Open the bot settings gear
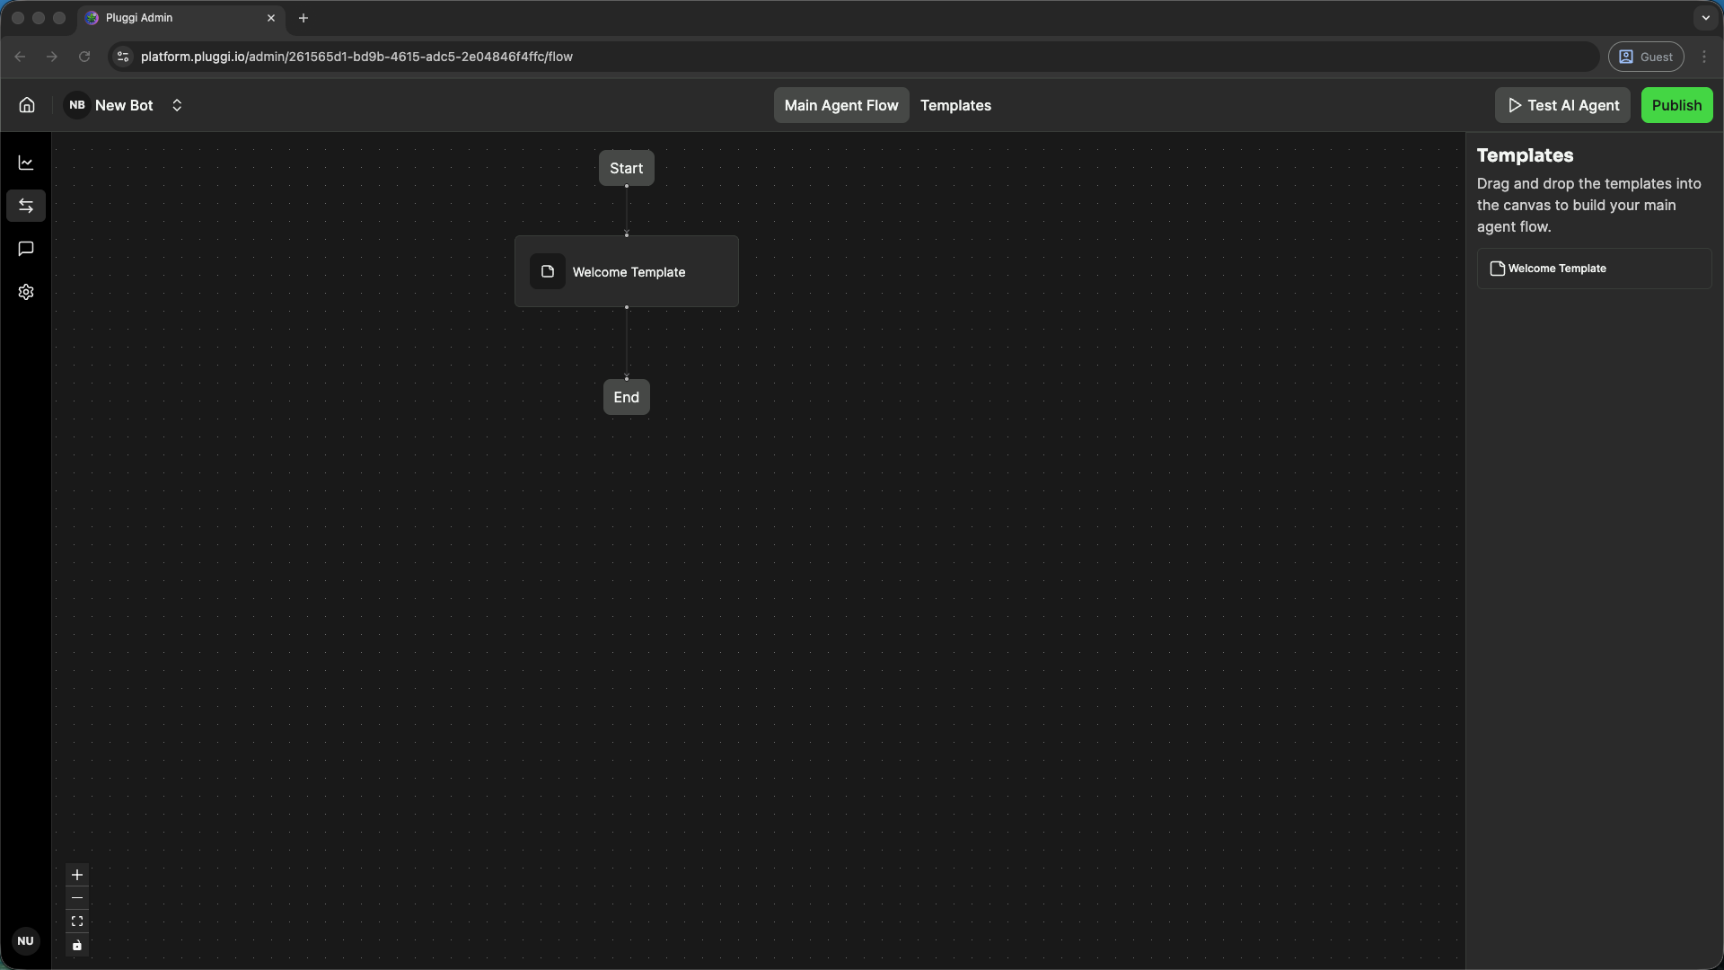This screenshot has height=970, width=1724. 26,292
